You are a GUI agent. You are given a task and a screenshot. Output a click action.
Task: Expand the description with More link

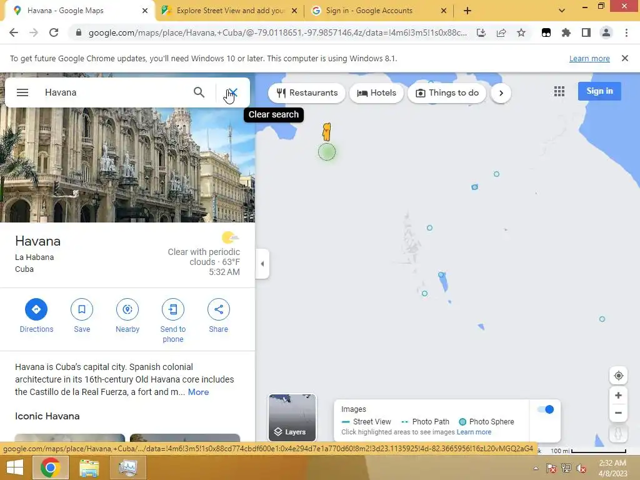[x=198, y=392]
